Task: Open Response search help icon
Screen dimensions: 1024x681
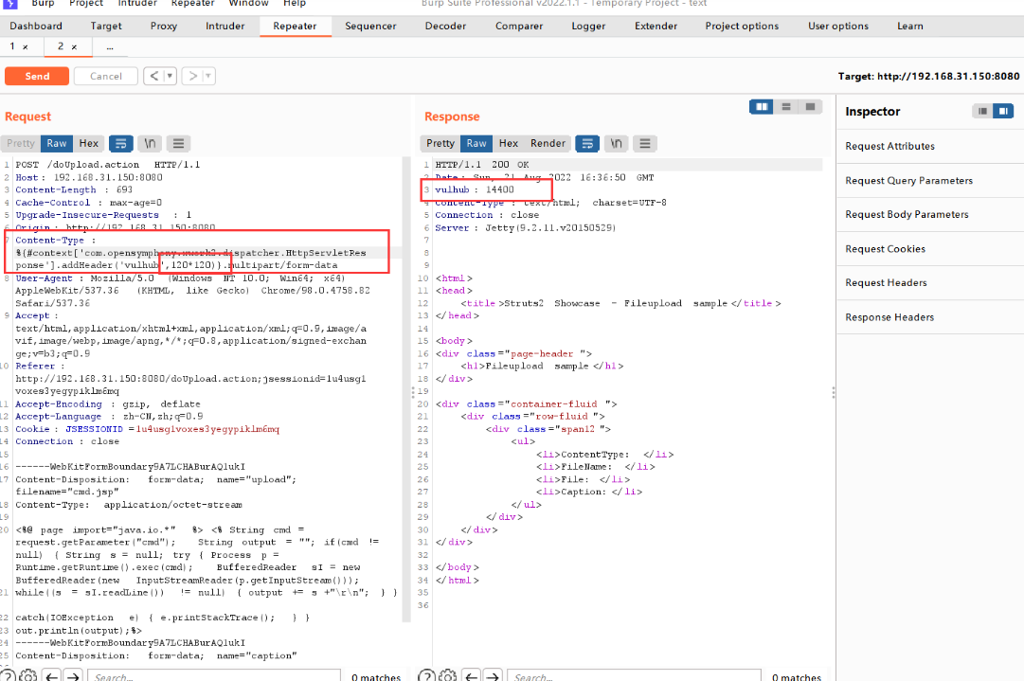Action: click(x=426, y=675)
